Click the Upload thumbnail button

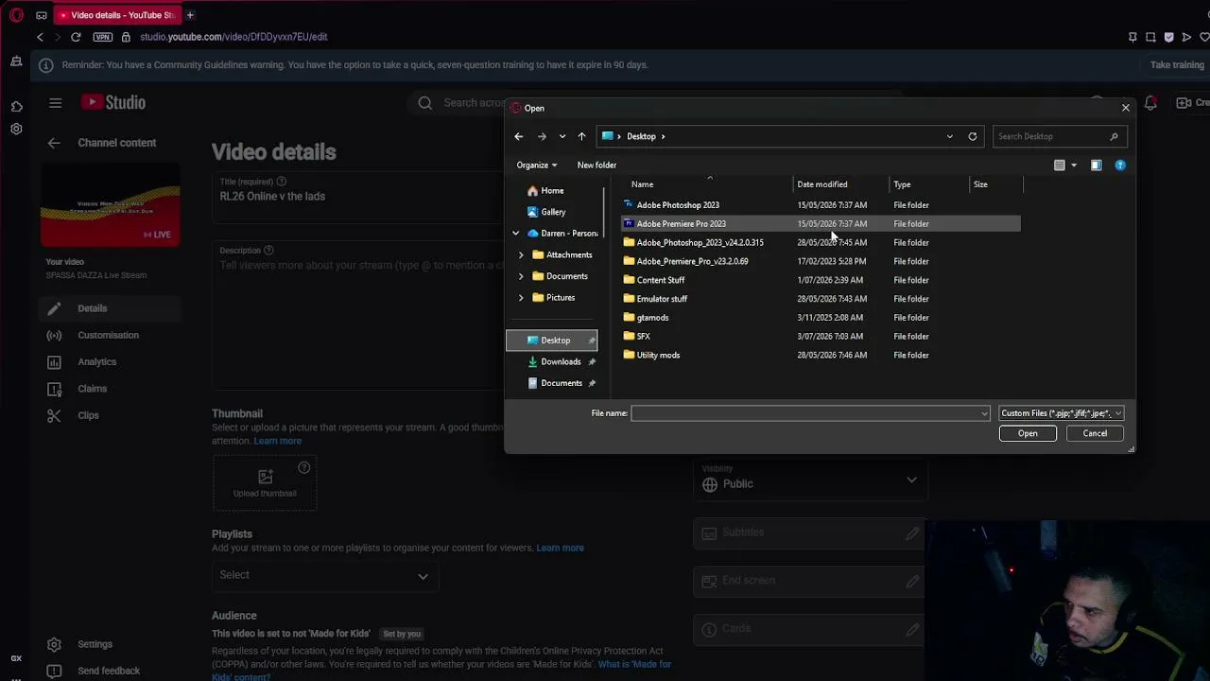(265, 482)
